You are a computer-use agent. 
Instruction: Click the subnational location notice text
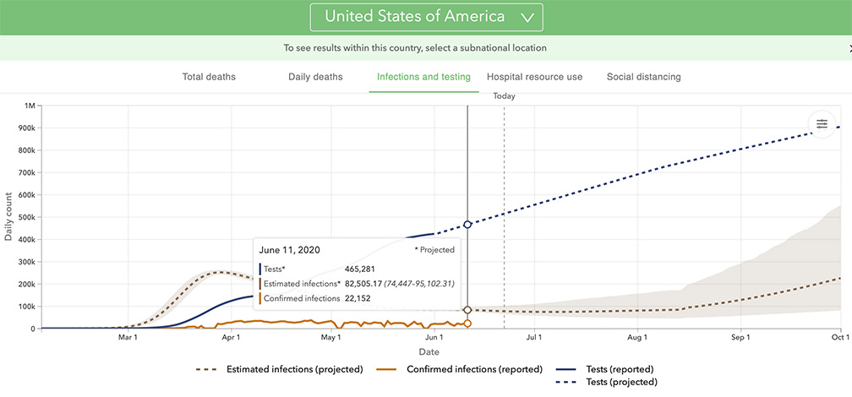(x=415, y=48)
